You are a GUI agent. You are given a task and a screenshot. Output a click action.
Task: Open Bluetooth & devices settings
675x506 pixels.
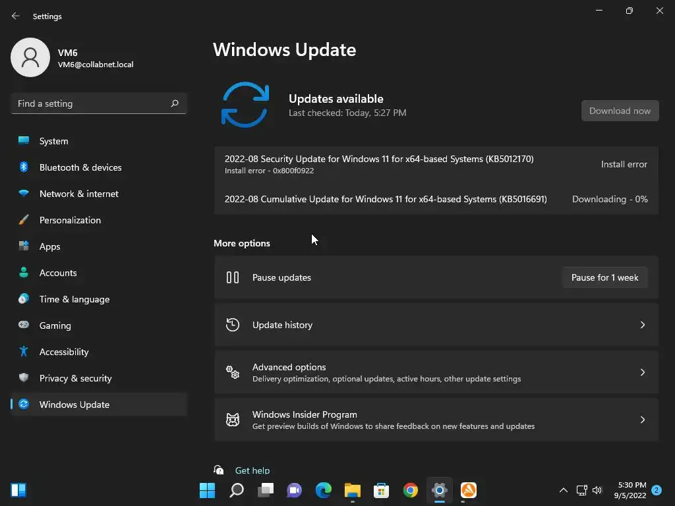click(99, 167)
